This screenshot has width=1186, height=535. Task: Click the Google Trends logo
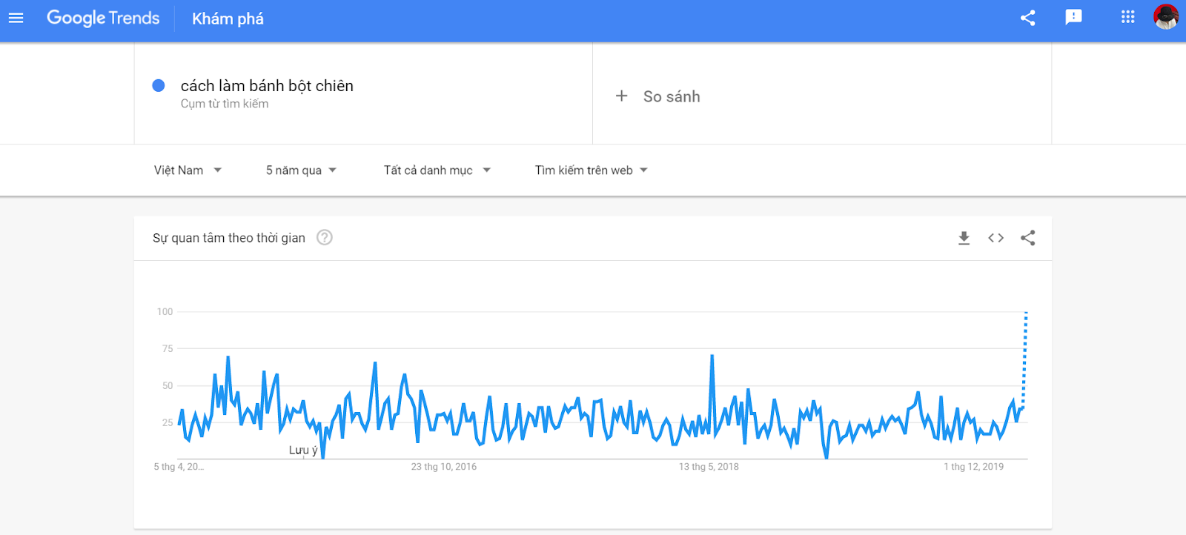point(103,18)
